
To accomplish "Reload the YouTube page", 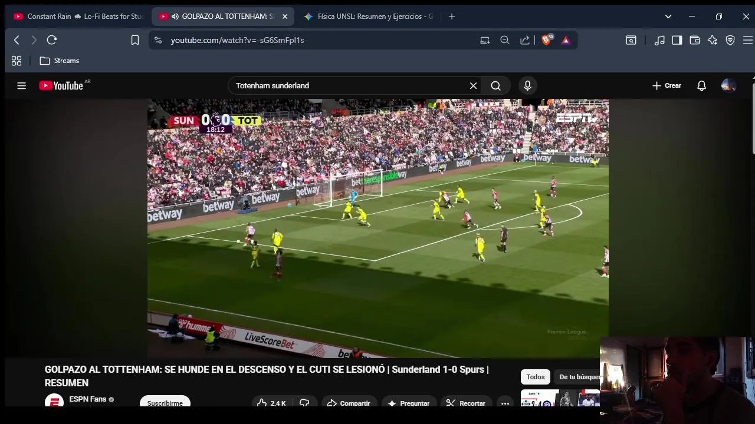I will (52, 40).
